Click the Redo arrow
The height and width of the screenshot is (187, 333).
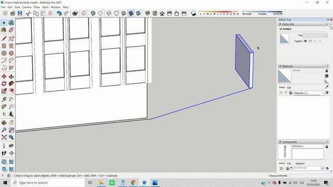click(x=66, y=14)
